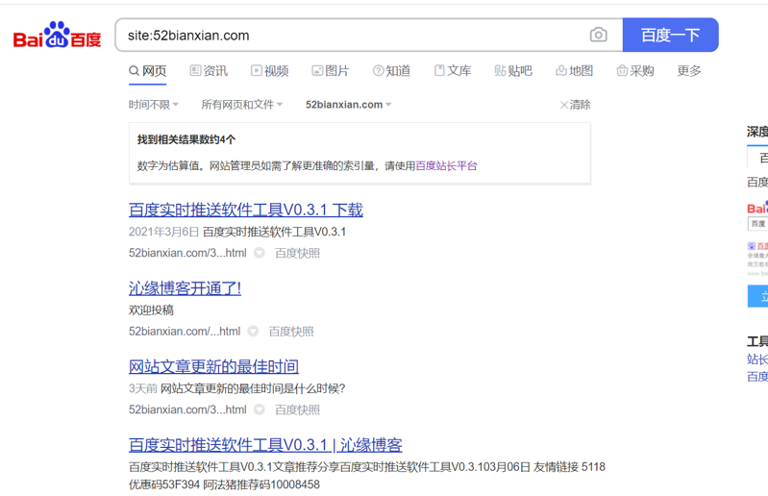768x496 pixels.
Task: Expand the 时间不限 time filter
Action: click(153, 104)
